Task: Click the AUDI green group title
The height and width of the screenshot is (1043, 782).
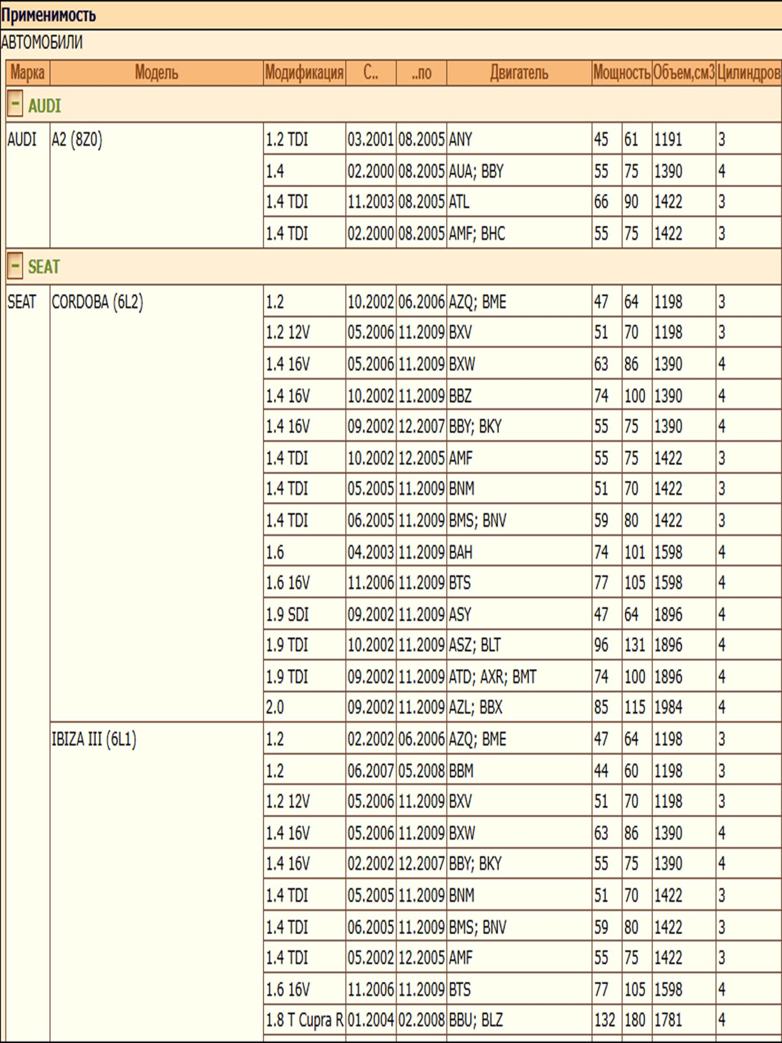Action: 44,106
